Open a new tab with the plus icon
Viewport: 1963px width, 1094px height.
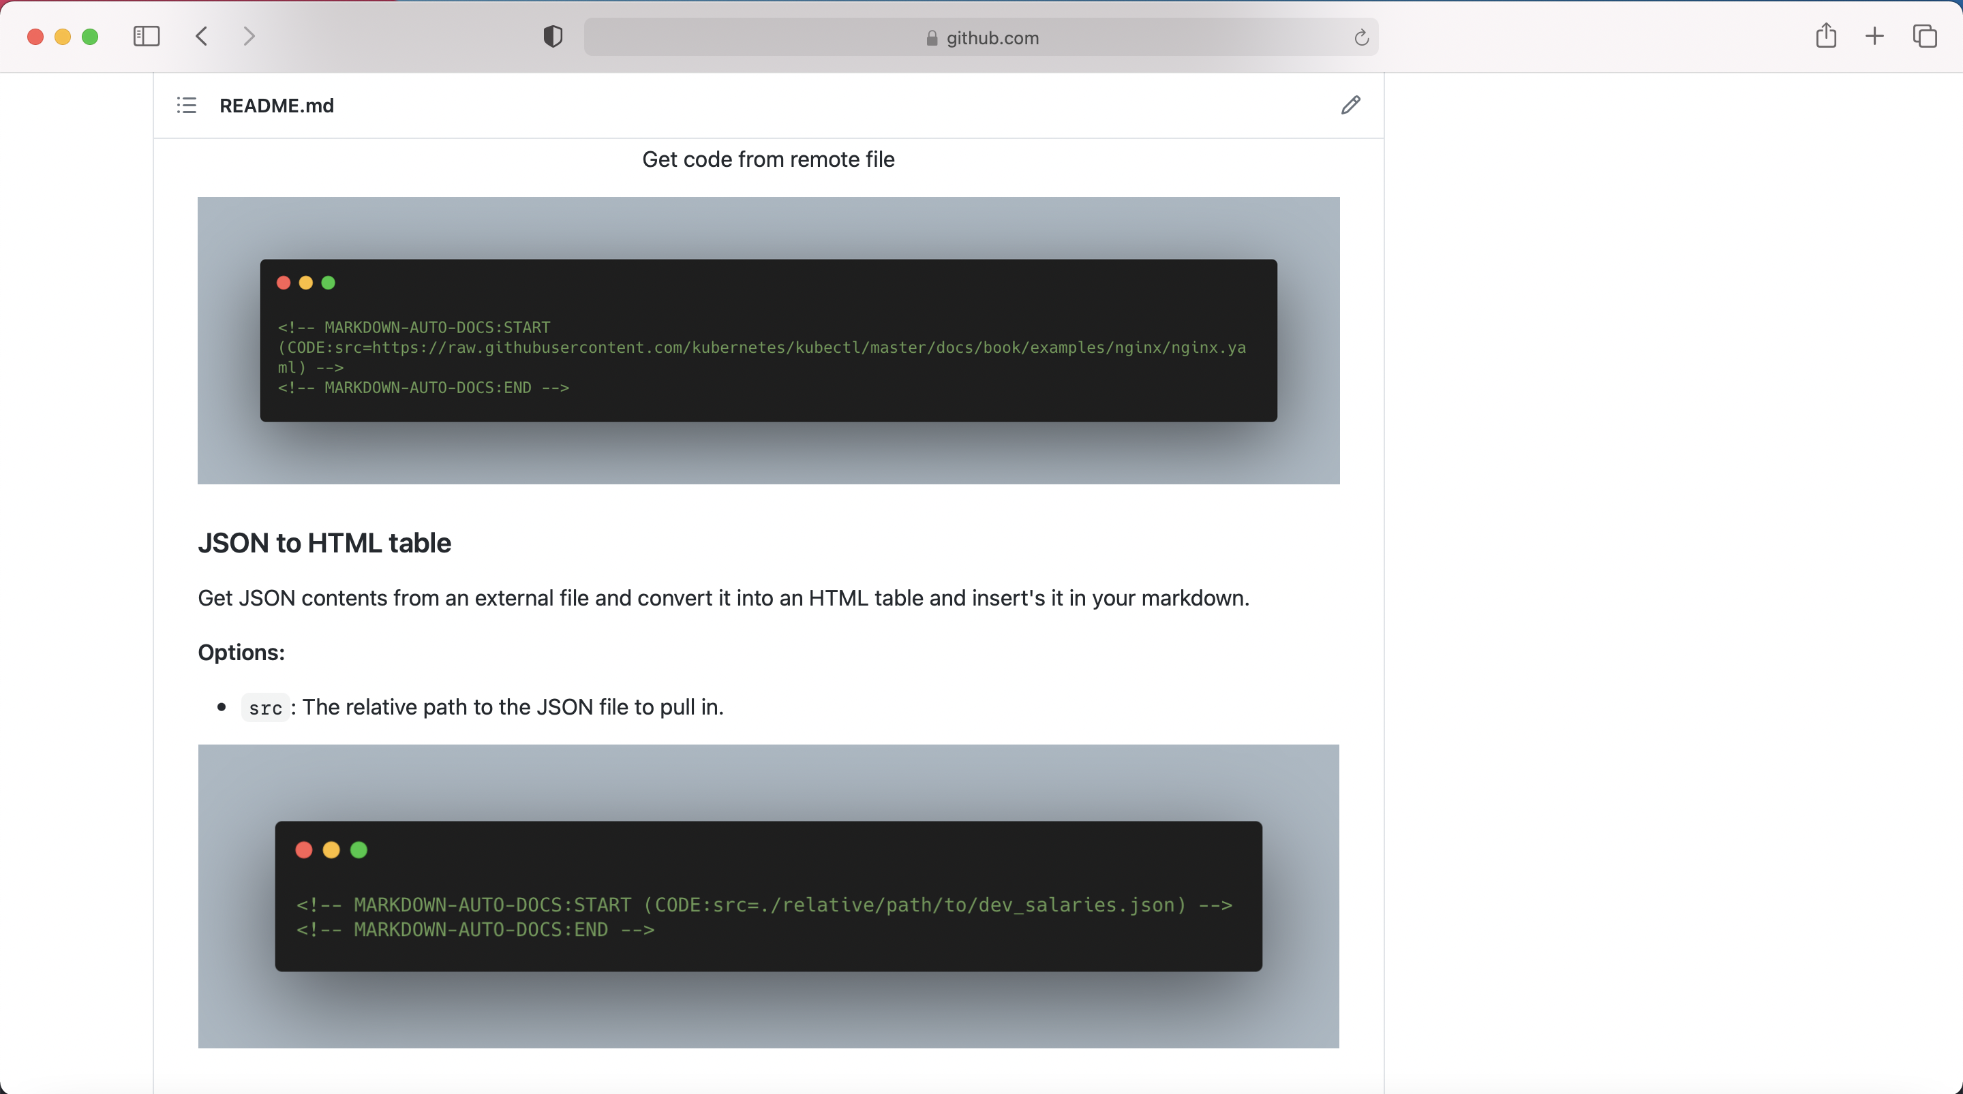tap(1875, 36)
